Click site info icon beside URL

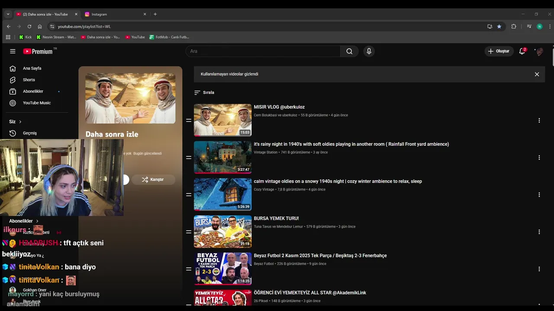coord(52,26)
